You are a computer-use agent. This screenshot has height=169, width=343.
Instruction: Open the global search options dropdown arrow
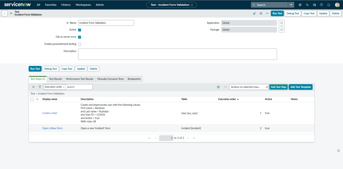click(291, 5)
